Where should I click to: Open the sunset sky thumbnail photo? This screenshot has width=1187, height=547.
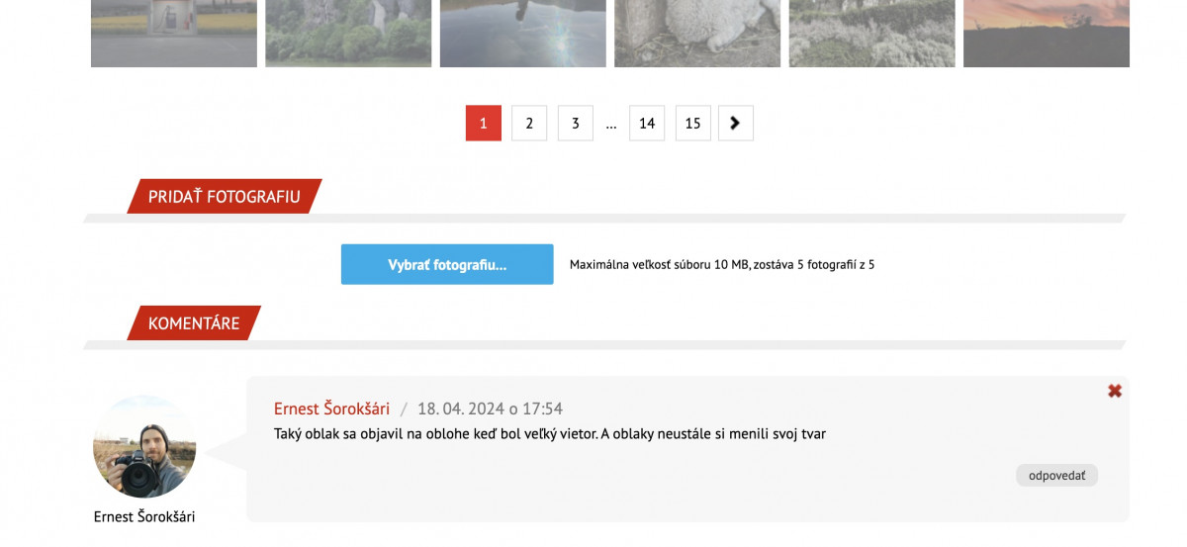click(x=1047, y=34)
